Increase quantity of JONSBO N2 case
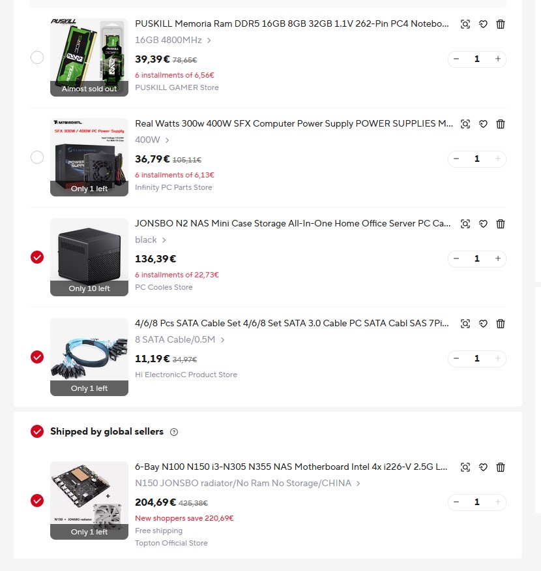The width and height of the screenshot is (541, 571). point(498,258)
